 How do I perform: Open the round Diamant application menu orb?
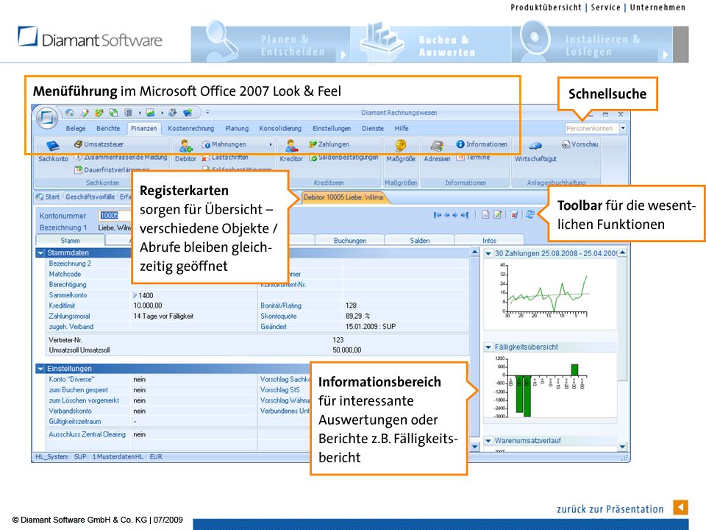[47, 118]
